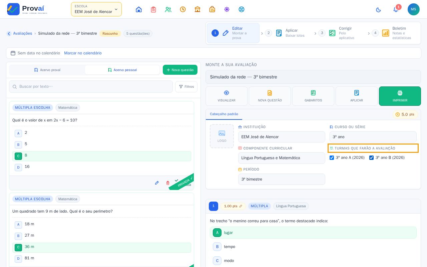
Task: Click the Buscar por texto search field
Action: [91, 87]
